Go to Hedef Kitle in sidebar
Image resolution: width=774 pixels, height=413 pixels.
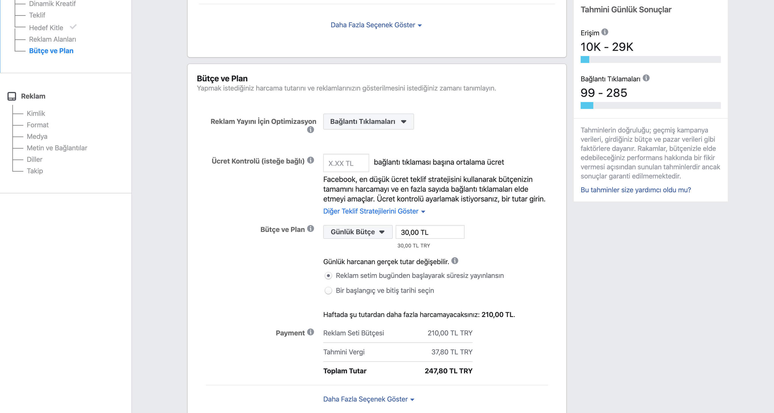tap(46, 28)
